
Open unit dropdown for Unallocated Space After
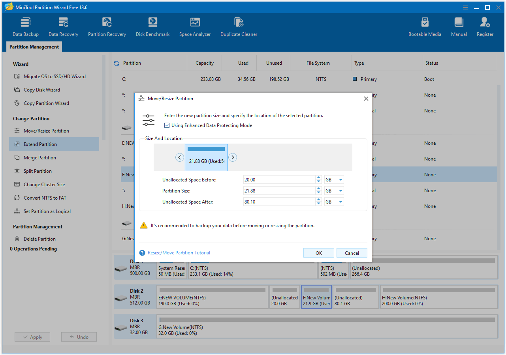pyautogui.click(x=334, y=202)
